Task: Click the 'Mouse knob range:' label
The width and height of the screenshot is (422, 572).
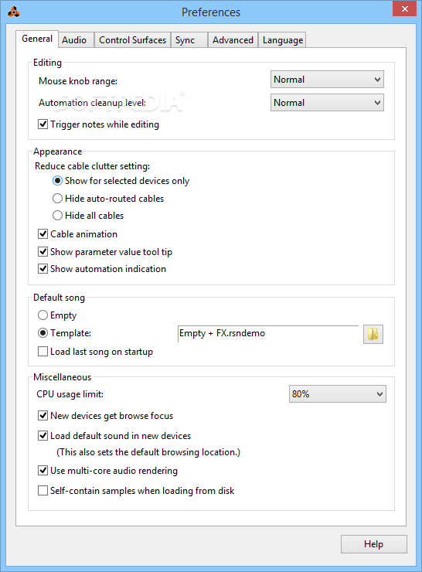Action: coord(78,81)
